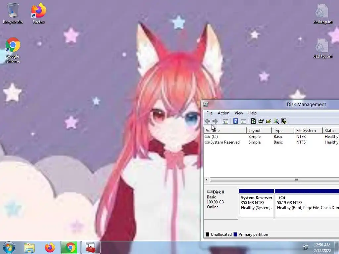Sort by the Layout column header

[259, 130]
